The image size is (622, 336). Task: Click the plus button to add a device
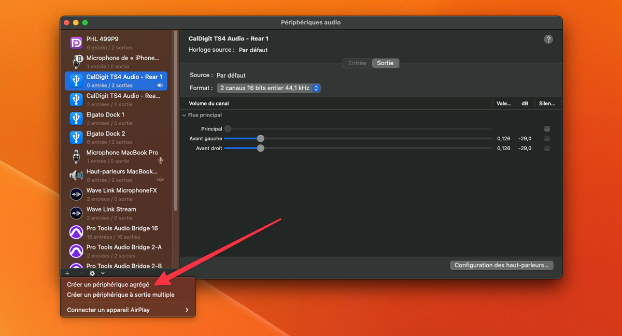coord(67,273)
